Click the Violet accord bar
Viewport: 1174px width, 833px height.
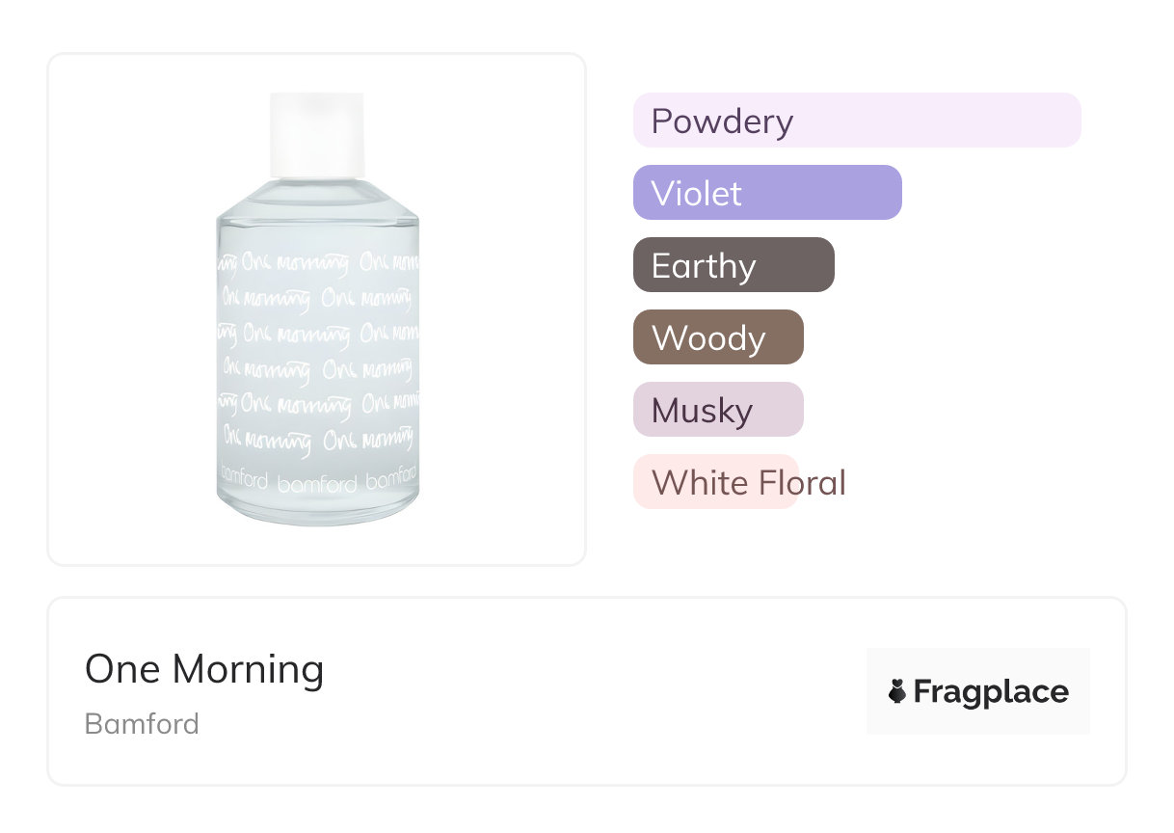[766, 193]
